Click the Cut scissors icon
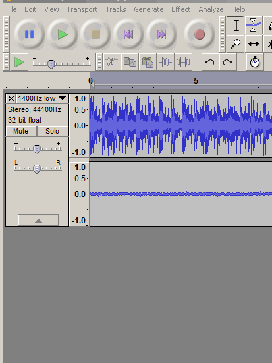Screen dimensions: 272x363 pyautogui.click(x=111, y=62)
